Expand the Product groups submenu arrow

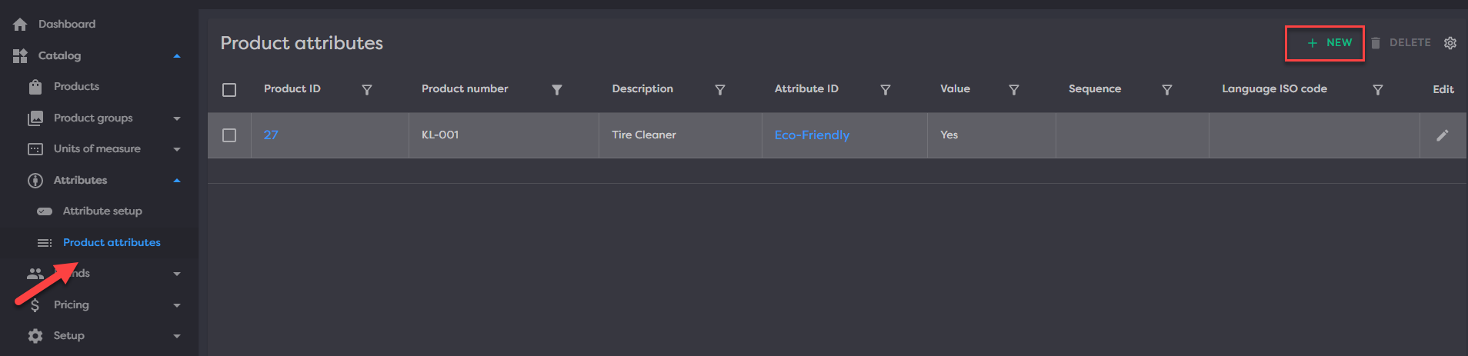coord(177,118)
